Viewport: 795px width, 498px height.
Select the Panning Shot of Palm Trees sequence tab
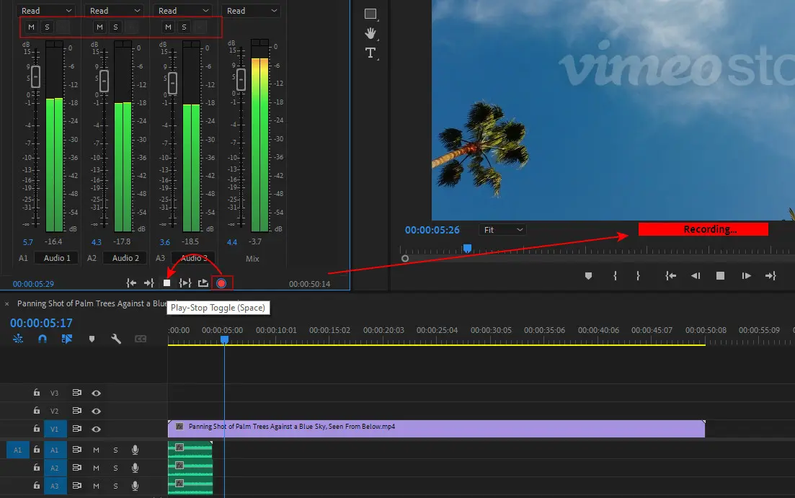pyautogui.click(x=92, y=303)
